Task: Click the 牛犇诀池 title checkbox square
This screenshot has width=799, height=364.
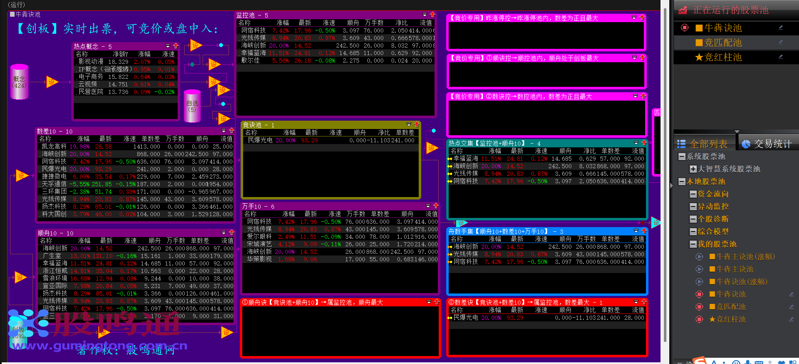Action: (x=12, y=14)
